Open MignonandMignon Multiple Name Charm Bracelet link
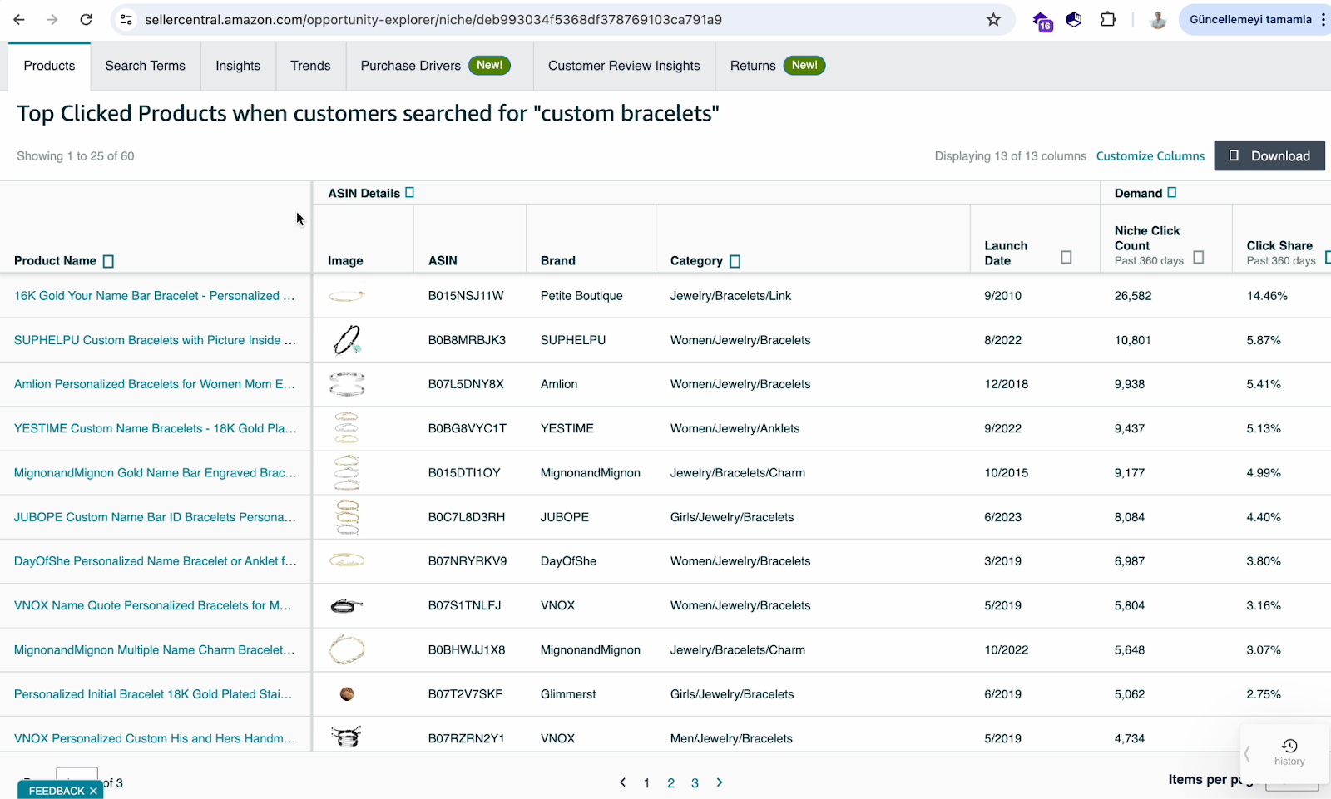Viewport: 1331px width, 799px height. (x=155, y=650)
